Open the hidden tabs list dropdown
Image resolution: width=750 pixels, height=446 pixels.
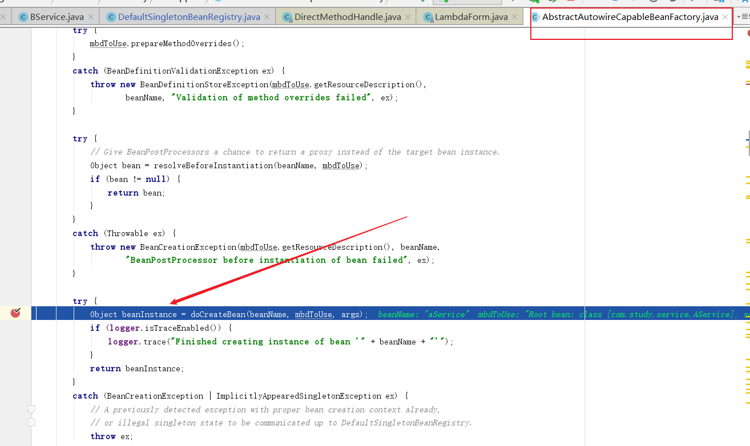[743, 17]
